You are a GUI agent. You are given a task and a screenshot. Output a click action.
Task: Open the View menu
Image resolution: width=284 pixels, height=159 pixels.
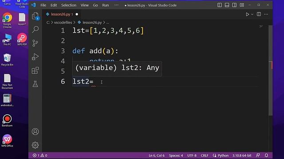pos(85,5)
